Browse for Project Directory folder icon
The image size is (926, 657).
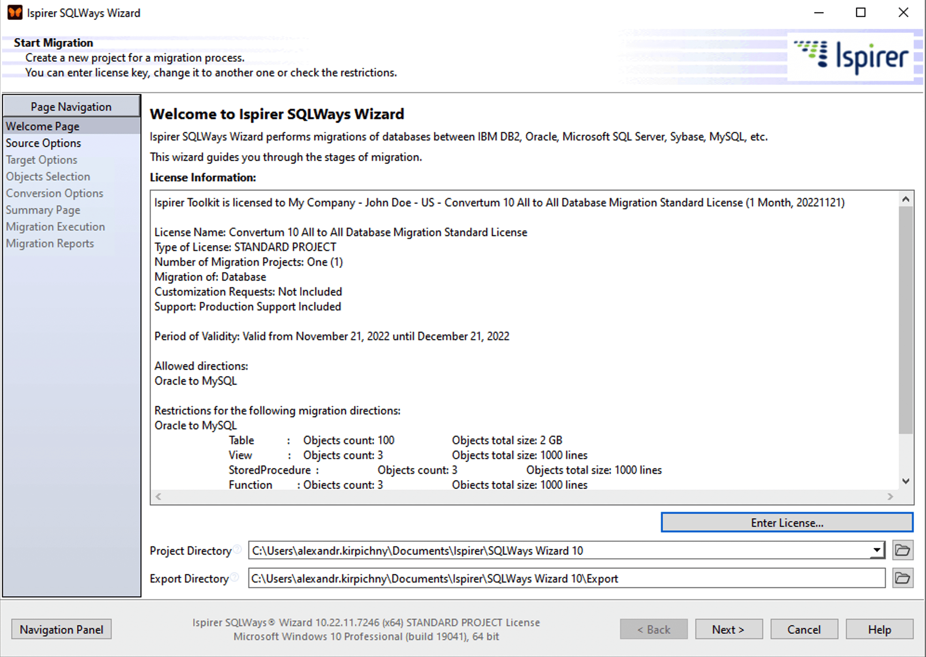coord(902,551)
